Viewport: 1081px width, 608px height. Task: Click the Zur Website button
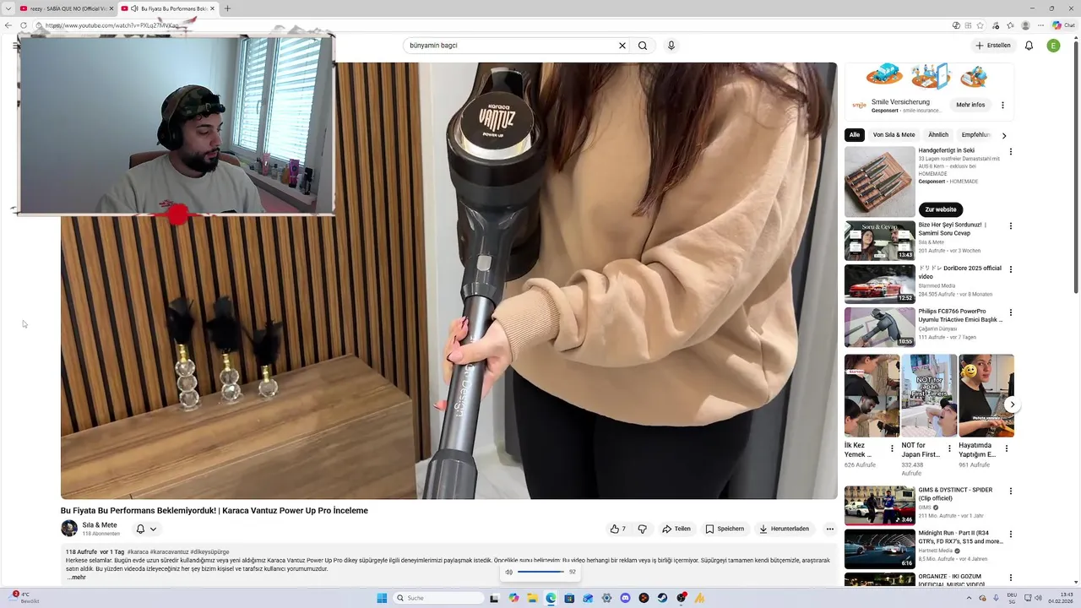tap(940, 209)
